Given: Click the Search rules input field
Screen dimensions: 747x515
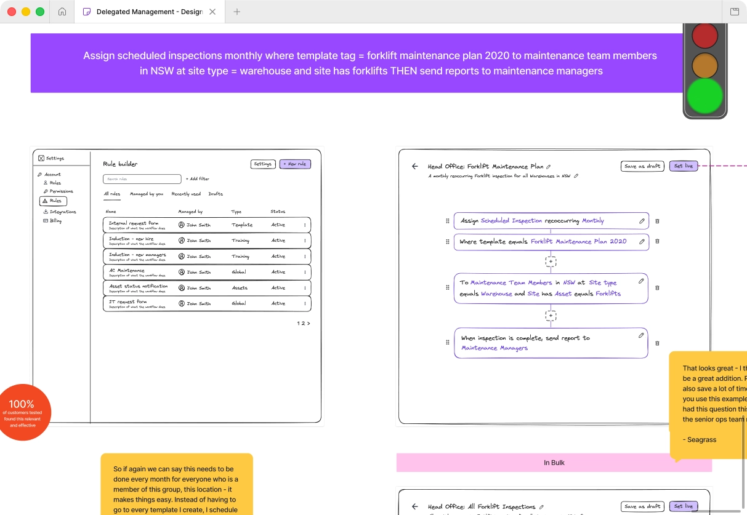Looking at the screenshot, I should point(142,179).
